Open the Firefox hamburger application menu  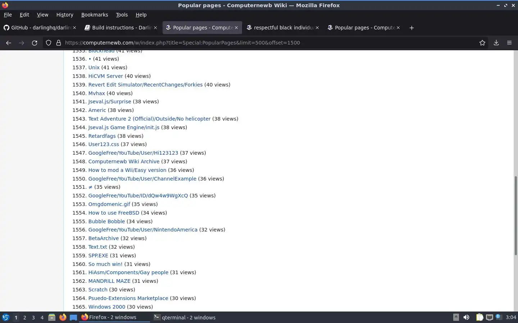pos(509,43)
